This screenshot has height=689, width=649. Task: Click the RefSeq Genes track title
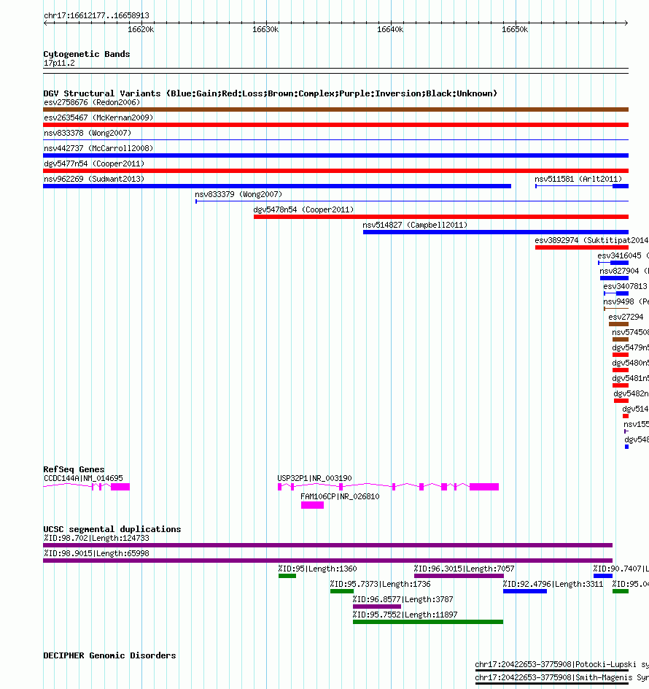pyautogui.click(x=74, y=469)
